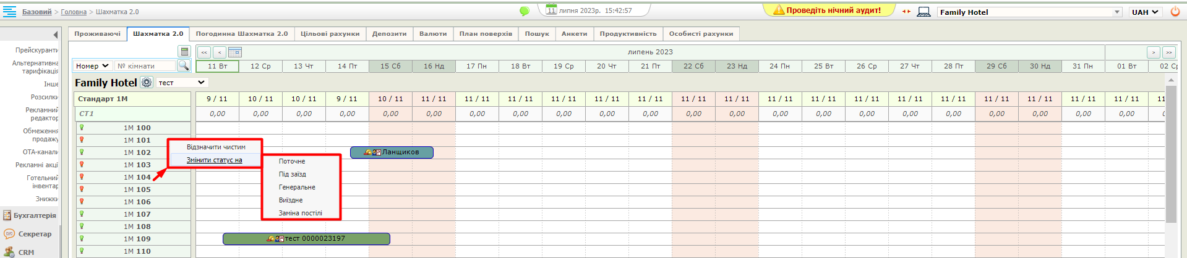Go to next day with > button

[1153, 52]
